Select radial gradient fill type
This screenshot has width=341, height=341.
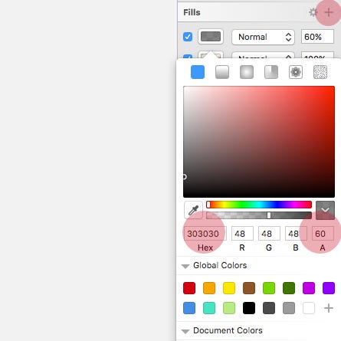tap(247, 72)
